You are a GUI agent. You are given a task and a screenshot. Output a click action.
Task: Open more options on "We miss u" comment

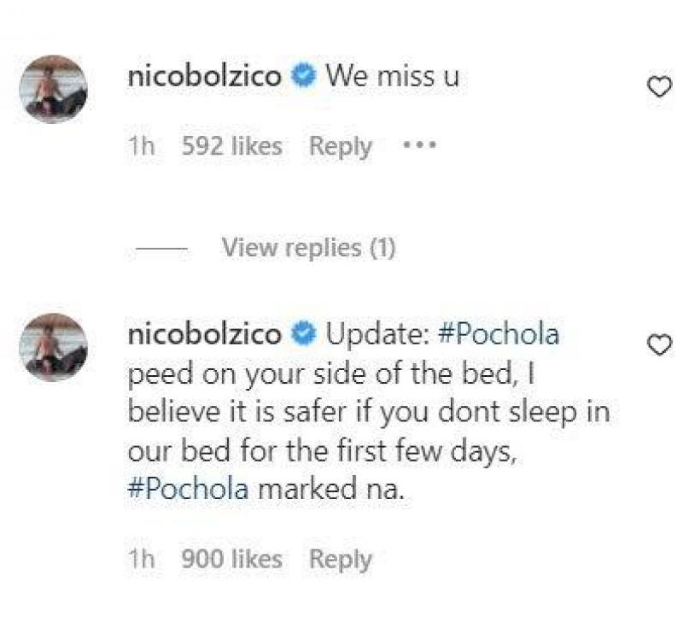(419, 146)
